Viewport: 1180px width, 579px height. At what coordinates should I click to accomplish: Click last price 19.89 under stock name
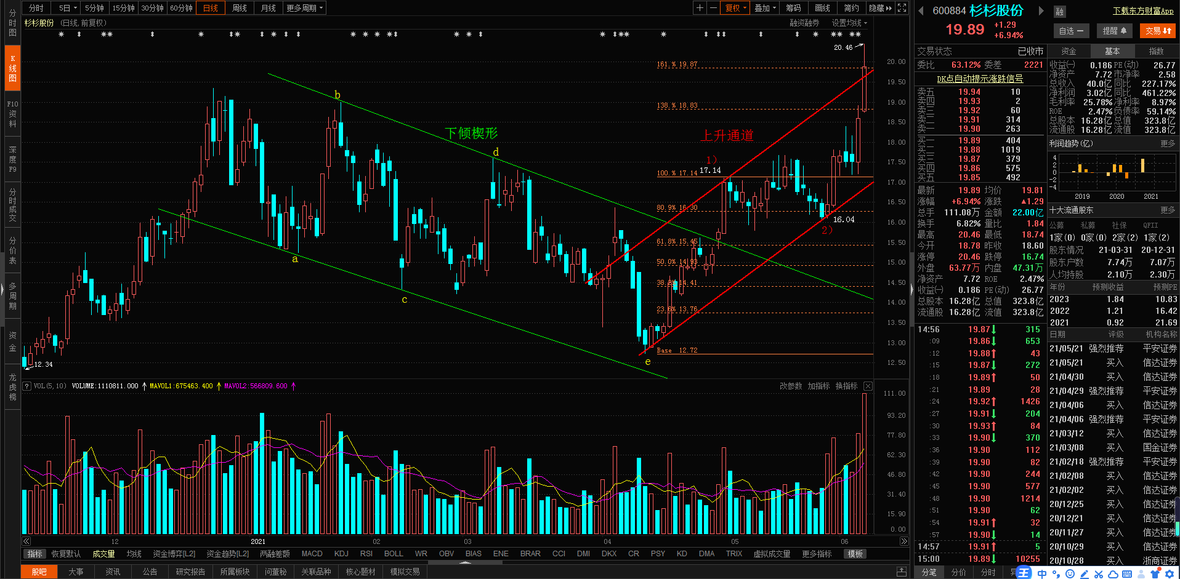click(965, 30)
